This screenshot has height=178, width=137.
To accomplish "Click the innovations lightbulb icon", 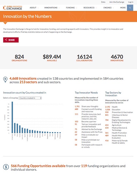I will [5, 80].
